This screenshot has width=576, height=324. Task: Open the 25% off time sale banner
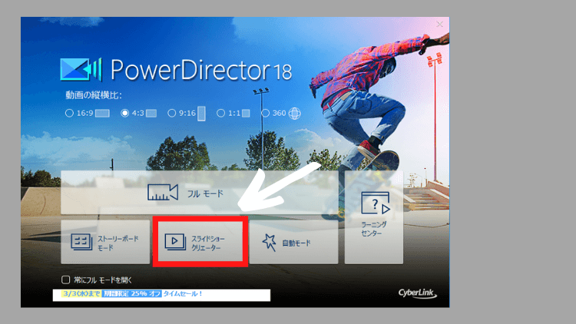pos(161,294)
